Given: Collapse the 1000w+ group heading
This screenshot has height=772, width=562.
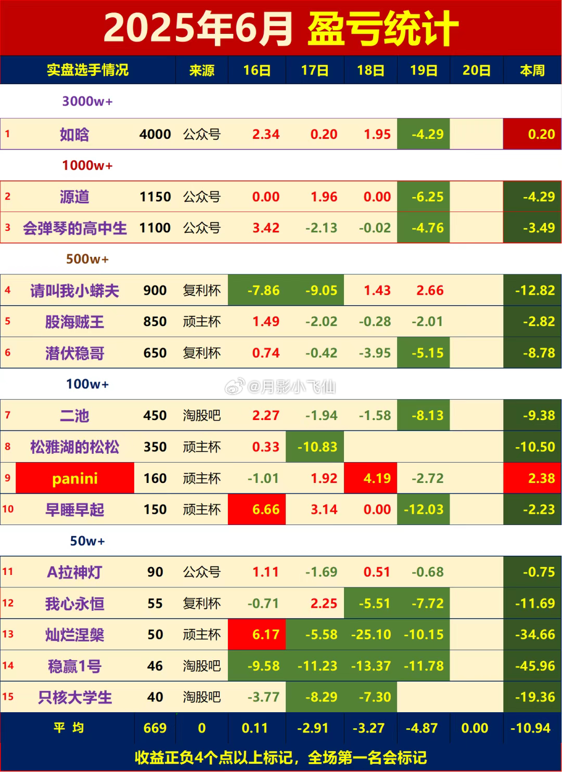Looking at the screenshot, I should (87, 165).
